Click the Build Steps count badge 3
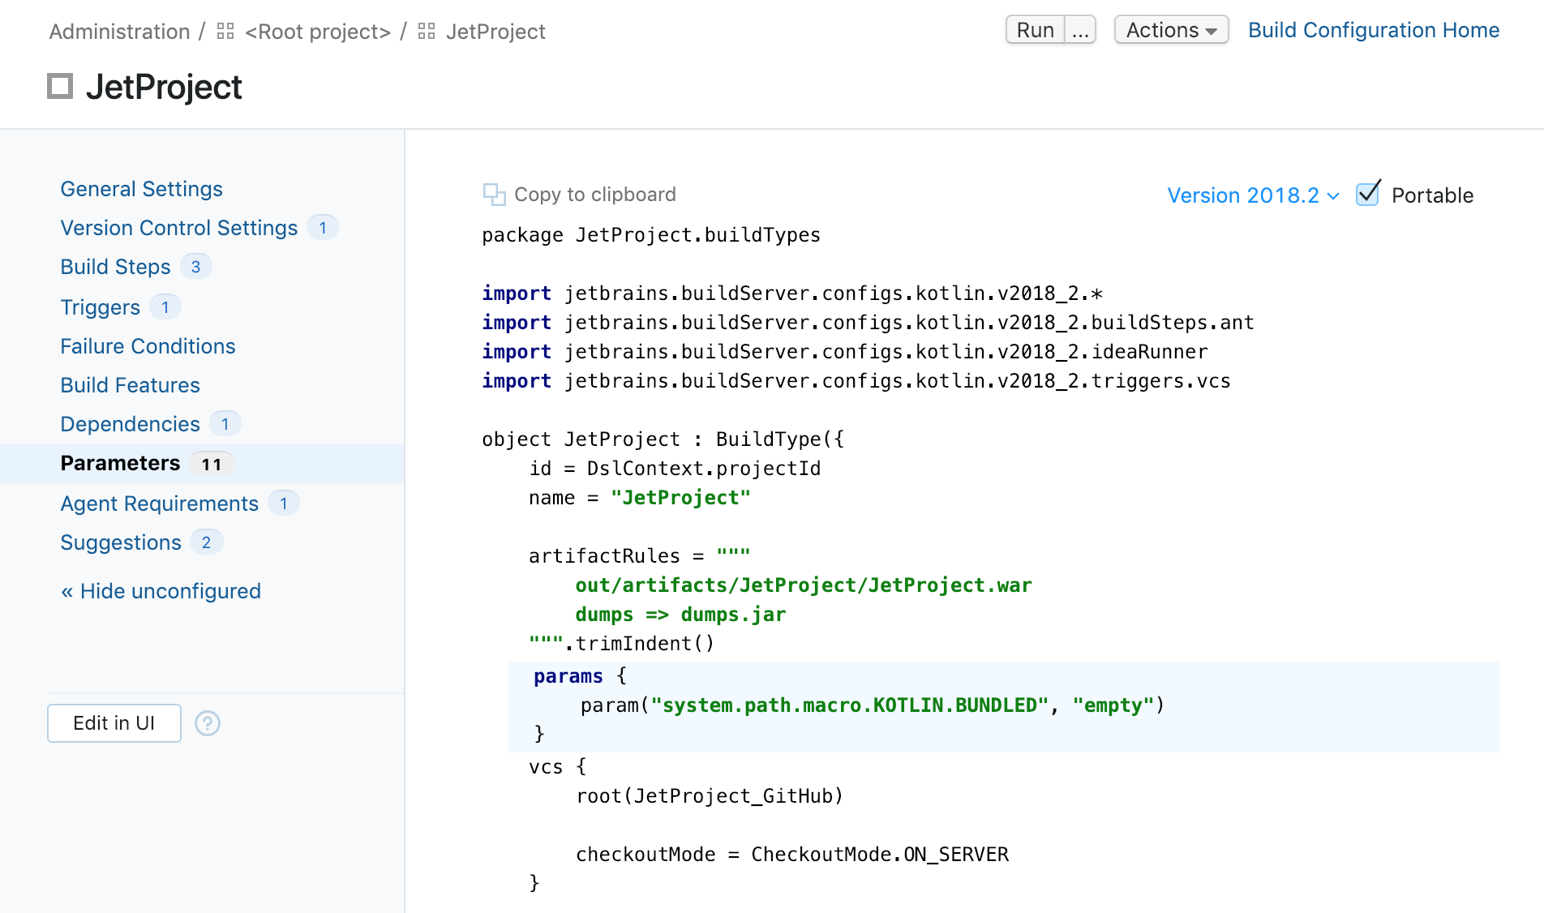The height and width of the screenshot is (913, 1544). [x=195, y=267]
